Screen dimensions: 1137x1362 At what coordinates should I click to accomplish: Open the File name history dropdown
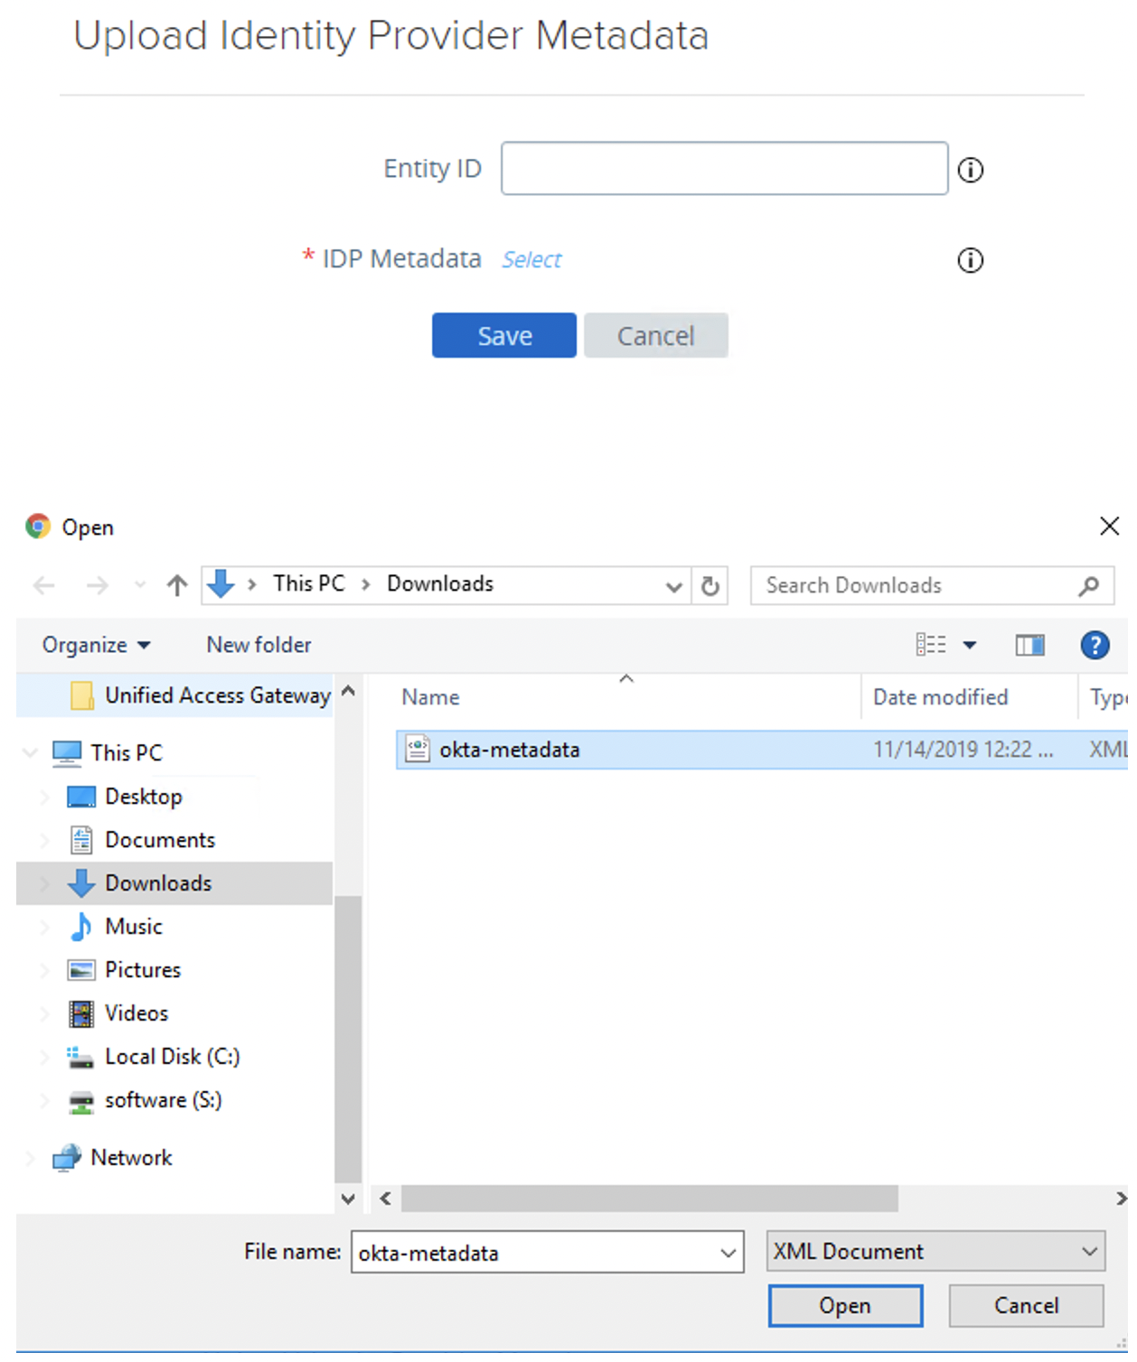pyautogui.click(x=728, y=1254)
